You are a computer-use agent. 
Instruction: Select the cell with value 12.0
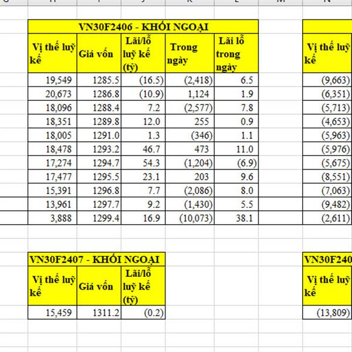click(143, 121)
